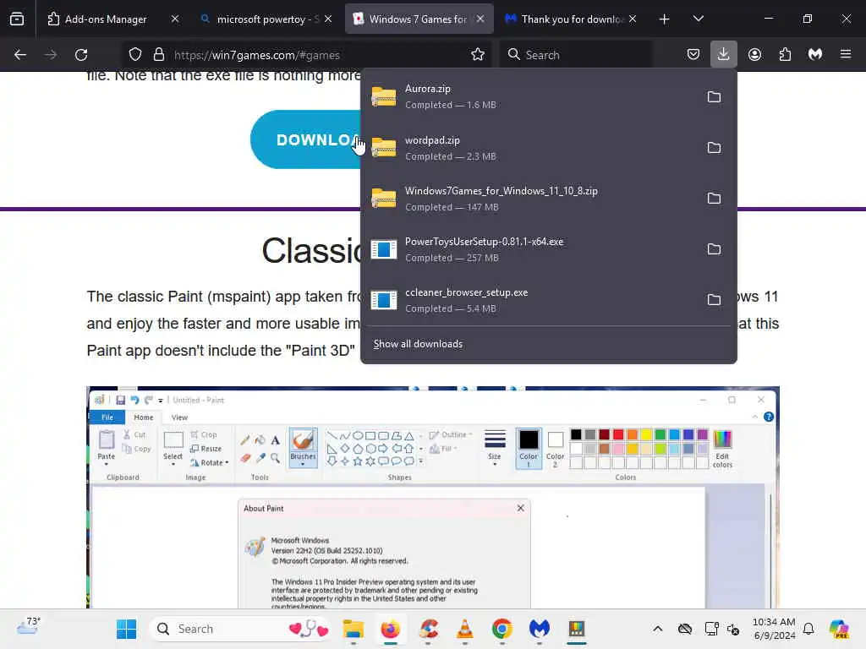This screenshot has width=866, height=649.
Task: Show hidden system tray icons
Action: pyautogui.click(x=657, y=629)
